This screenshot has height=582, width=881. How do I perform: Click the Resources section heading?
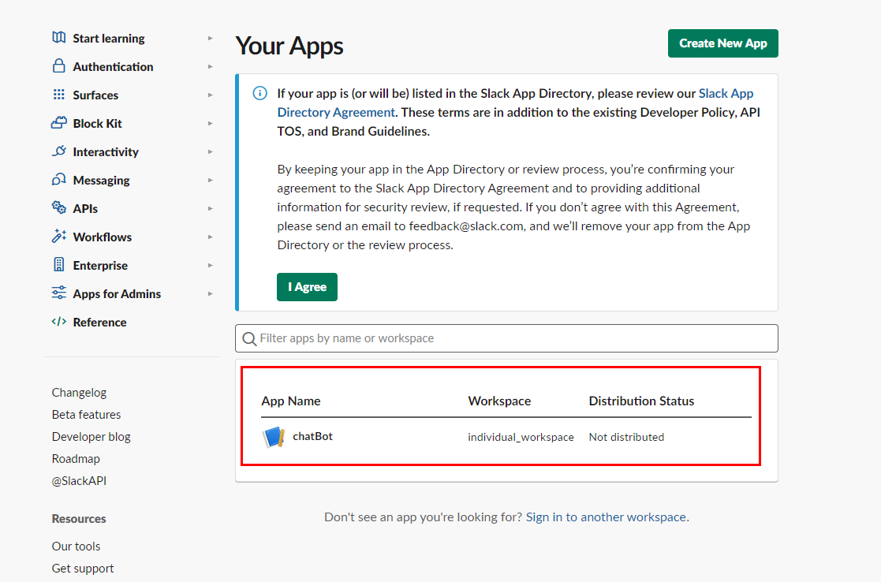79,519
